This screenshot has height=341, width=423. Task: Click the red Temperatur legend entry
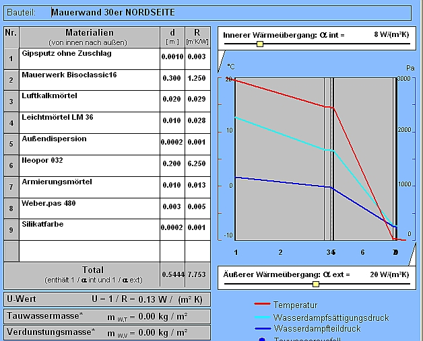286,305
